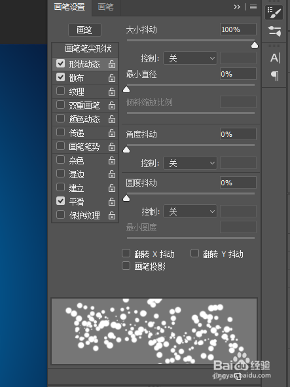The height and width of the screenshot is (387, 290).
Task: Open 控制 dropdown under 大小抖动
Action: tap(190, 58)
